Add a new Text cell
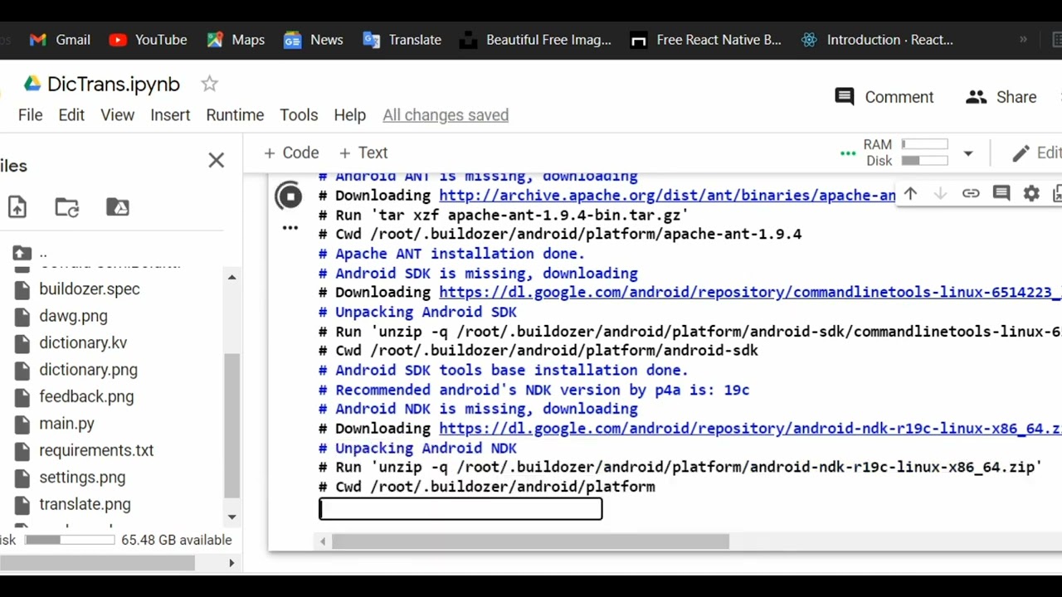This screenshot has height=597, width=1062. [363, 153]
